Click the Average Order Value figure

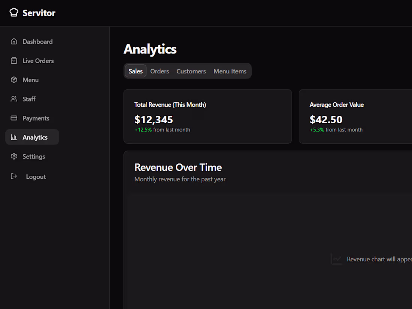[326, 119]
